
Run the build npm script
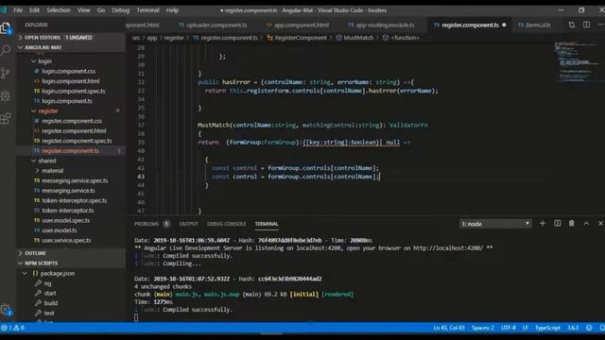coord(50,303)
